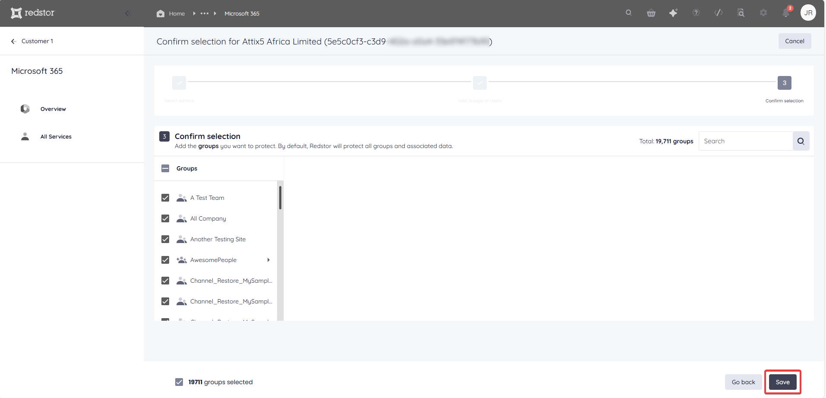Viewport: 826px width, 398px height.
Task: Click the Redstor logo
Action: 33,13
